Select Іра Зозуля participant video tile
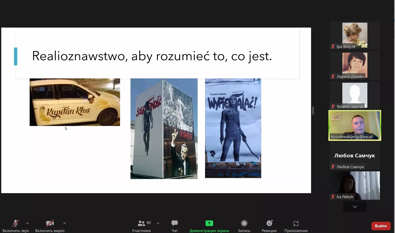The height and width of the screenshot is (233, 395). [355, 35]
